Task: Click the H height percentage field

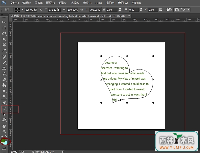Action: coord(95,10)
